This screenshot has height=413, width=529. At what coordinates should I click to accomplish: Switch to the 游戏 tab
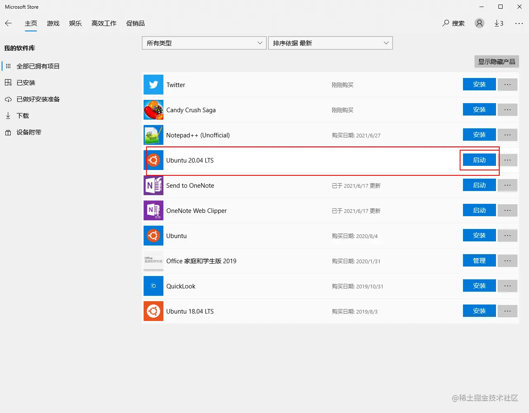pos(53,23)
